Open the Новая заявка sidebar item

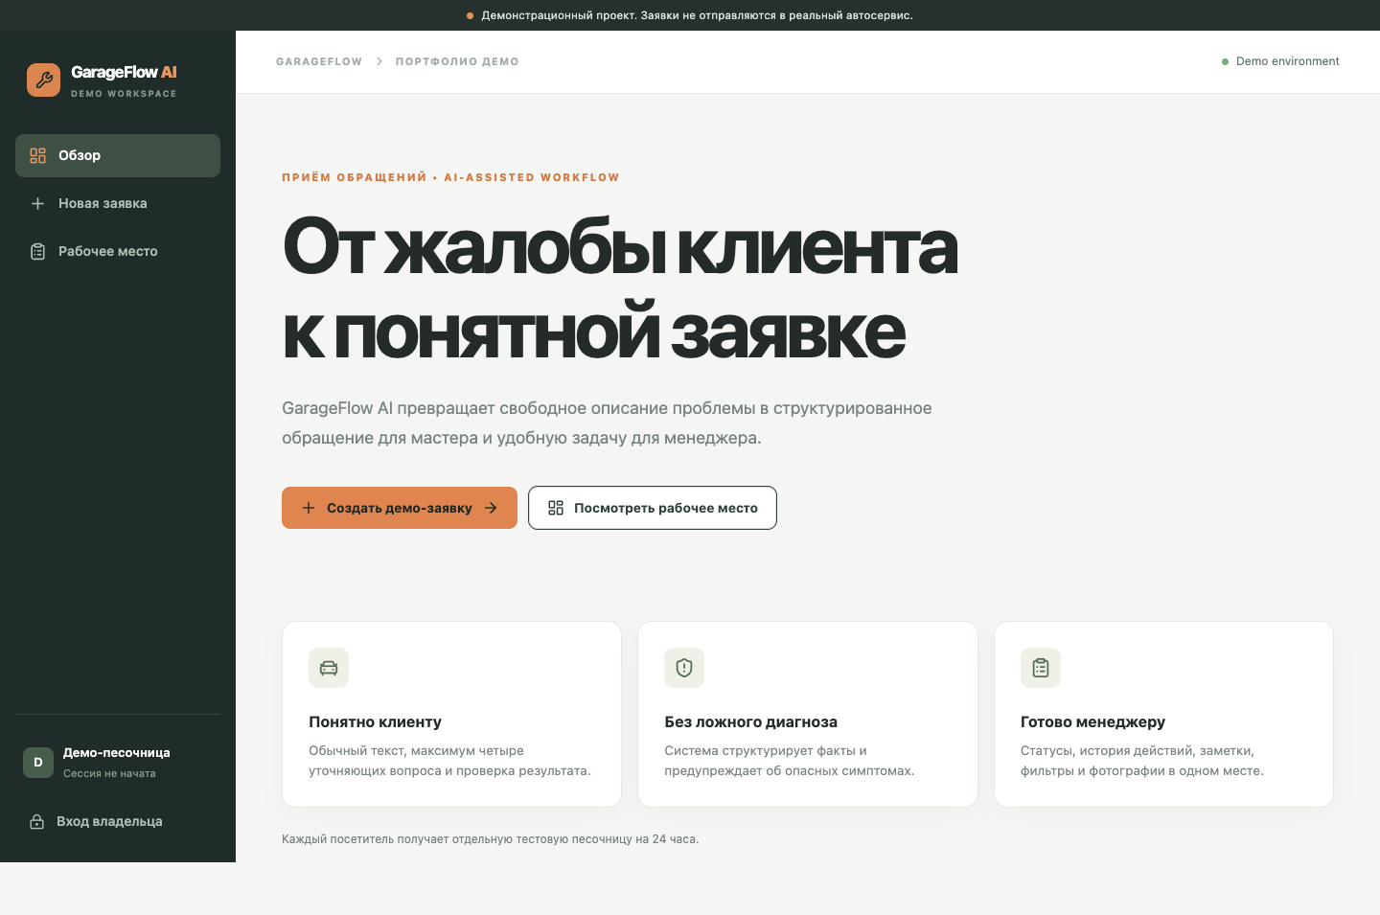click(118, 203)
